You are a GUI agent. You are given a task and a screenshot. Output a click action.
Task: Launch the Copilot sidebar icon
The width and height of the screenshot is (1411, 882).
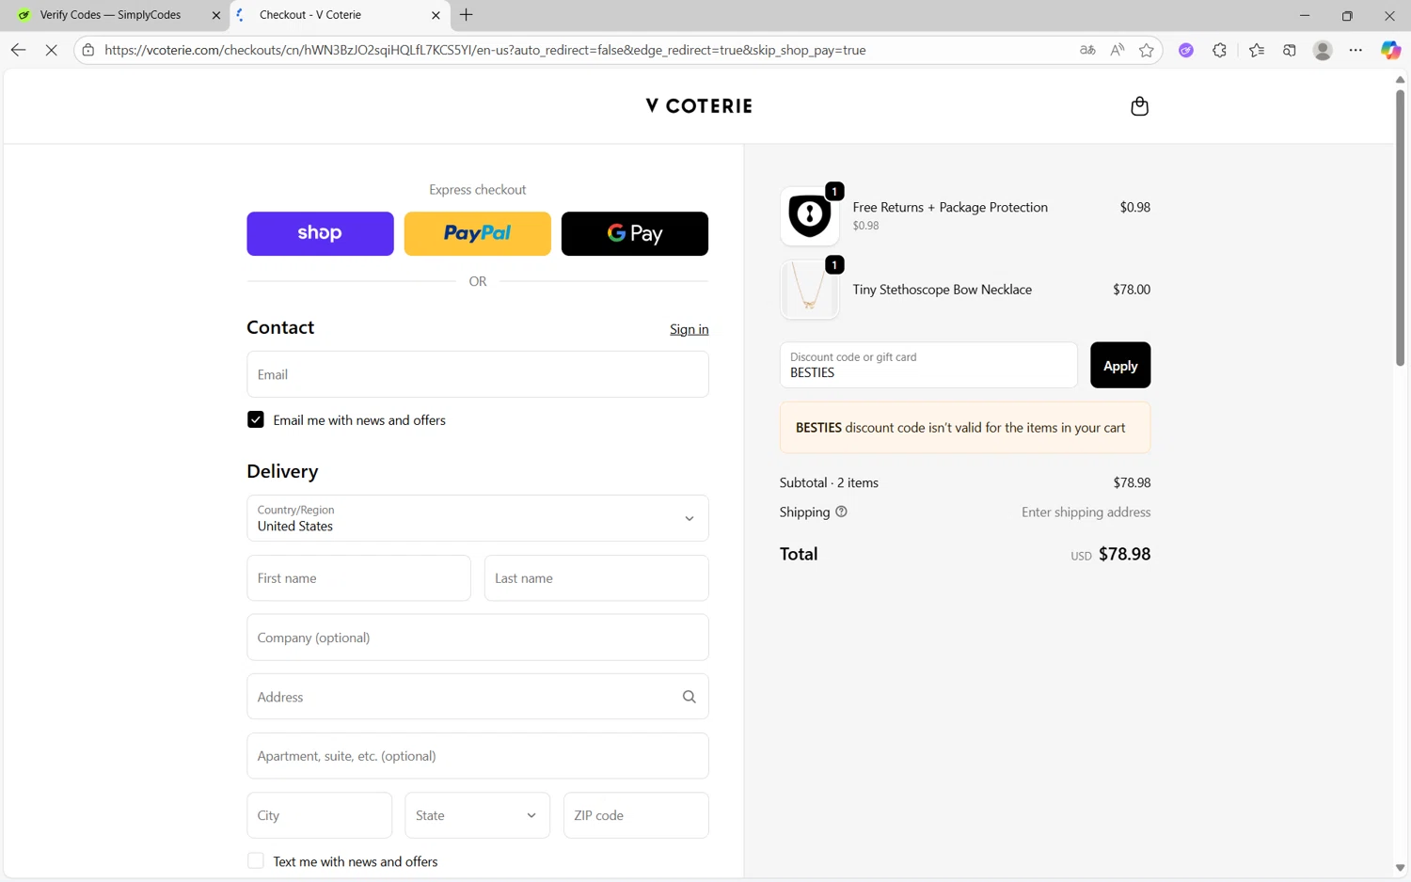[x=1390, y=50]
